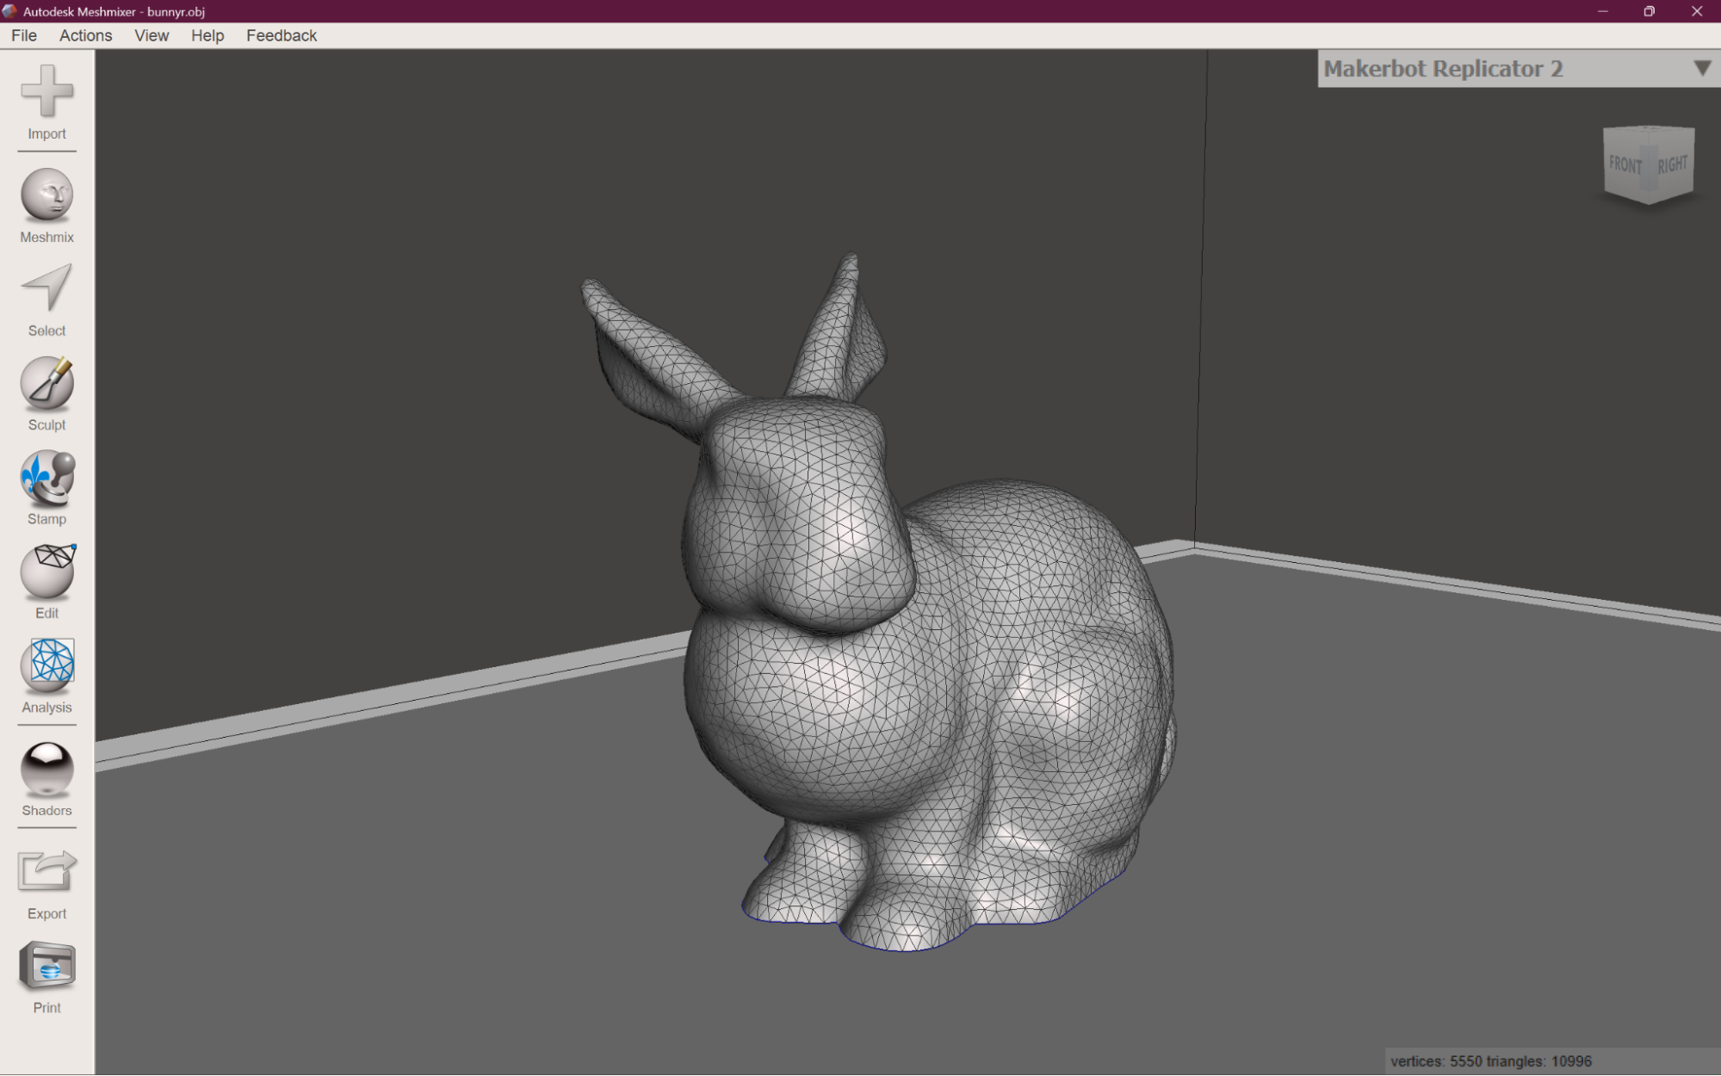This screenshot has width=1721, height=1076.
Task: Click the FRONT face of view cube
Action: coord(1625,164)
